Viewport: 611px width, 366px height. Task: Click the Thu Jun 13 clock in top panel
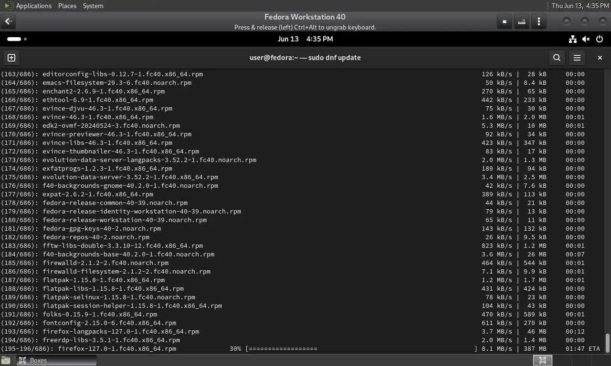[x=580, y=6]
